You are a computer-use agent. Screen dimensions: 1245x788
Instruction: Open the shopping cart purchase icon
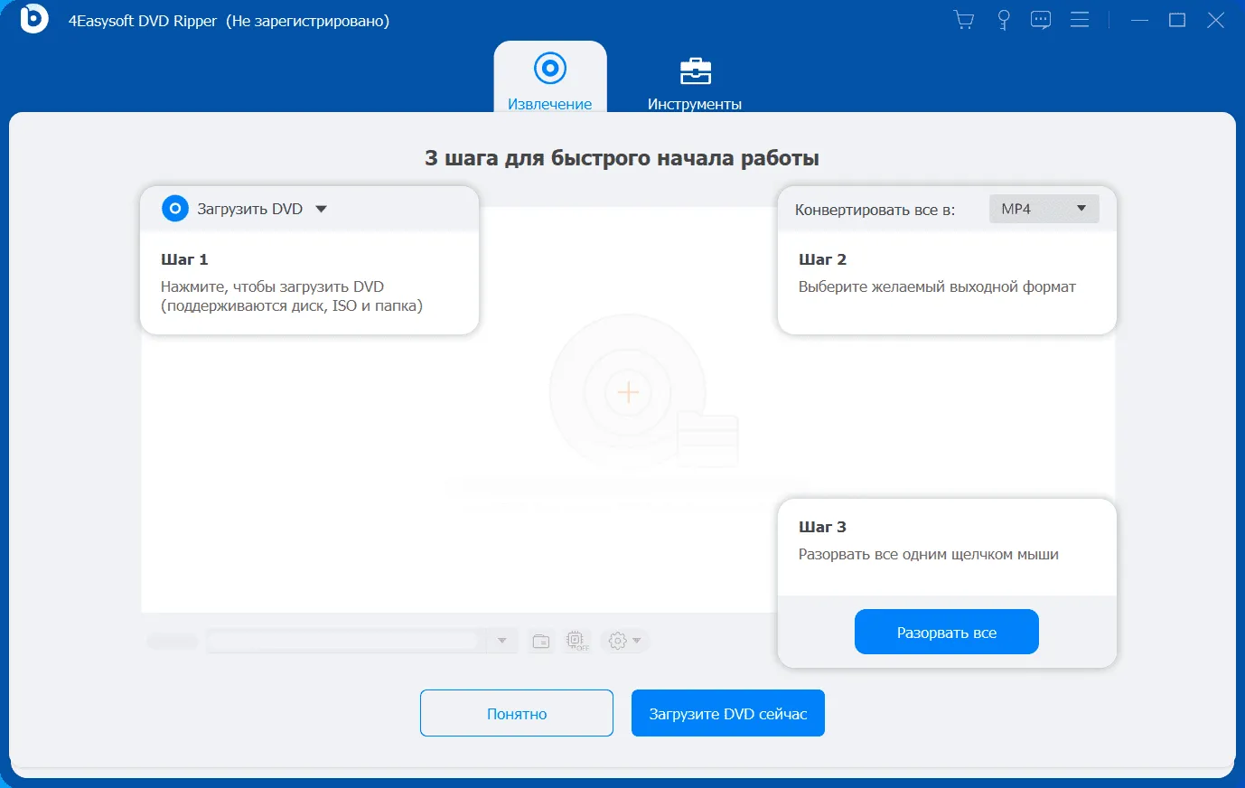tap(964, 20)
